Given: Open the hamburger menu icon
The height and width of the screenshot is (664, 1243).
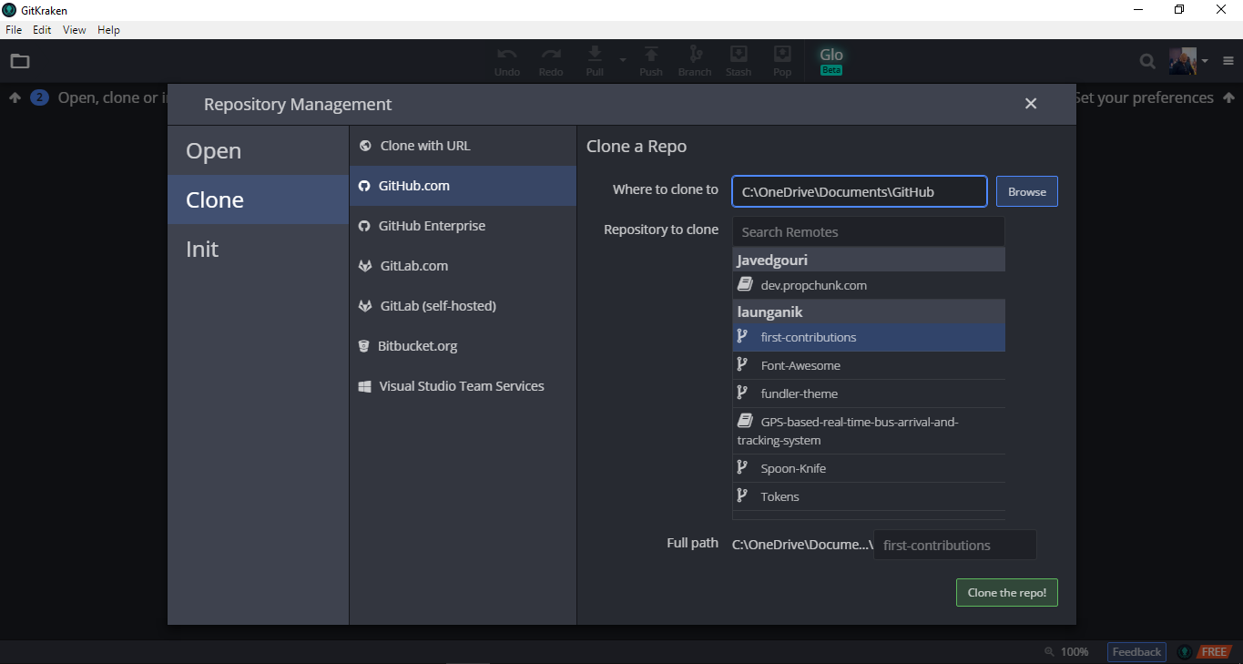Looking at the screenshot, I should [x=1228, y=61].
